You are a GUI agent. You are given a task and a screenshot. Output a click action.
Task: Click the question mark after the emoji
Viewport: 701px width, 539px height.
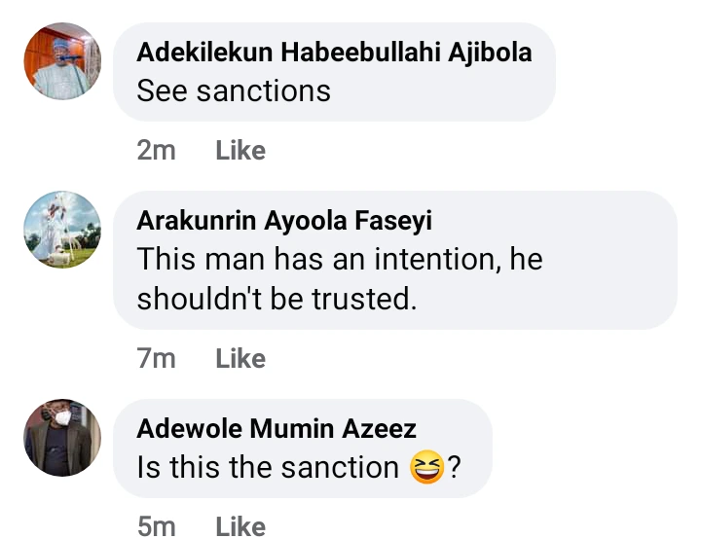(x=454, y=469)
